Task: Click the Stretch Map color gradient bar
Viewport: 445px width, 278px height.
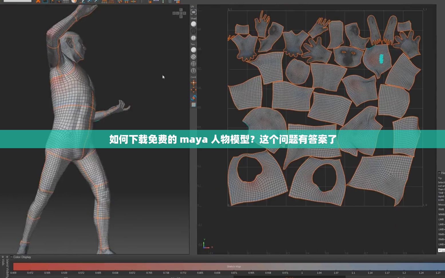Action: pos(229,267)
